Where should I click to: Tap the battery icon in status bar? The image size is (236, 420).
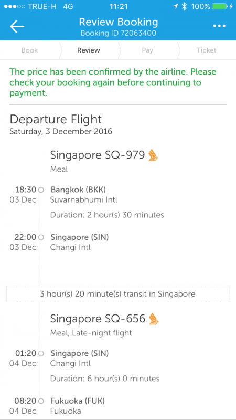point(220,7)
